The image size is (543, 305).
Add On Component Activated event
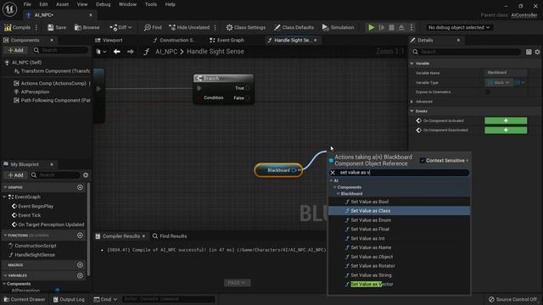point(506,120)
